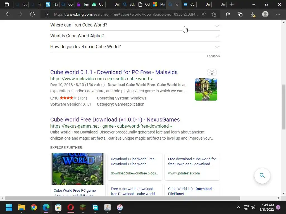Close the active Bing search tab
286x214 pixels.
click(x=177, y=4)
